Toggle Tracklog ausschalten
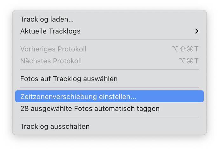This screenshot has width=219, height=149. [x=55, y=126]
